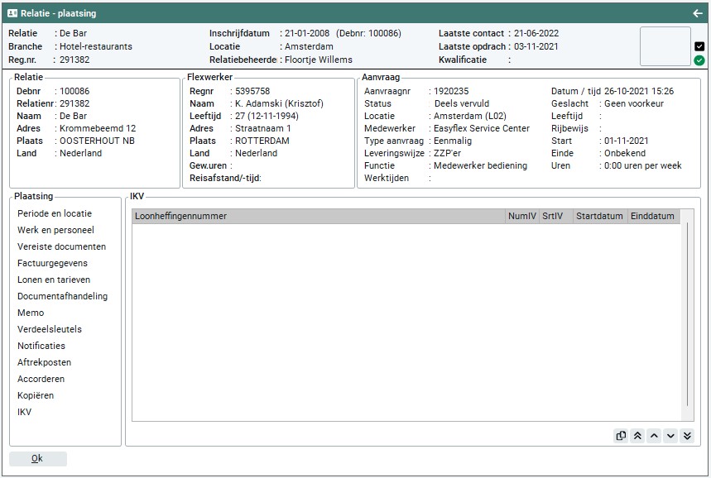Screen dimensions: 711x478
Task: Click the empty relation photo thumbnail
Action: point(665,46)
